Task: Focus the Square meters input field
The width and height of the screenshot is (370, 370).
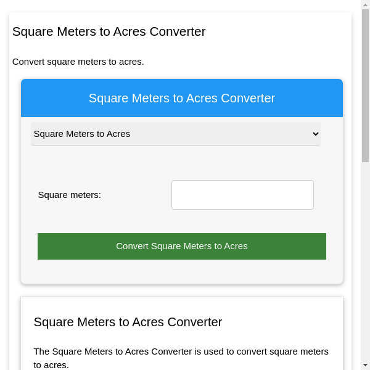Action: [242, 195]
